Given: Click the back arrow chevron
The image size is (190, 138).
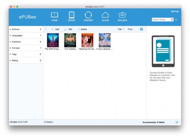Looking at the screenshot, I should [46, 29].
